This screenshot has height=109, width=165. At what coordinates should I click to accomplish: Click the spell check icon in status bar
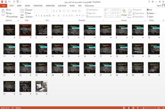coord(13,108)
